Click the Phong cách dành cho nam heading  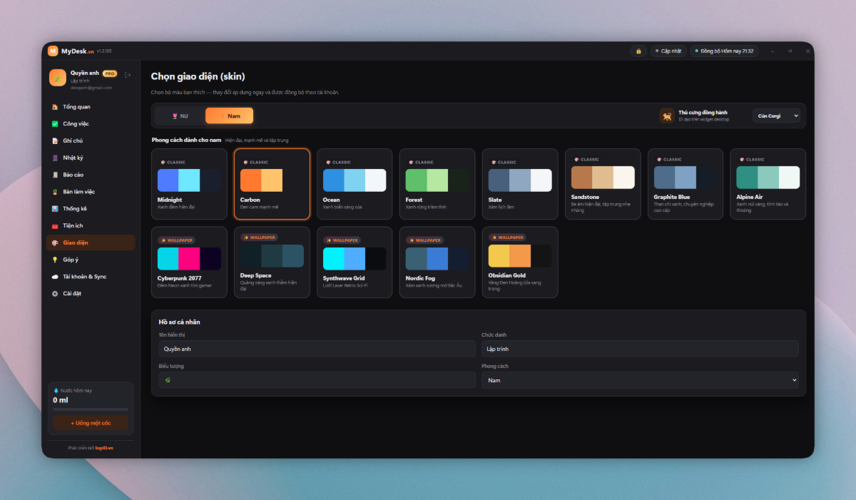coord(186,140)
